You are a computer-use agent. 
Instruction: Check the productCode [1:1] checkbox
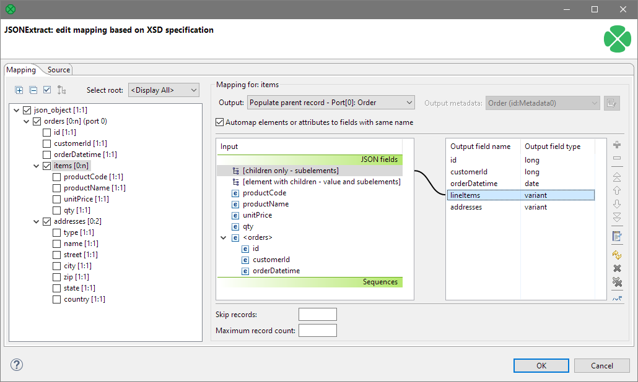point(56,177)
